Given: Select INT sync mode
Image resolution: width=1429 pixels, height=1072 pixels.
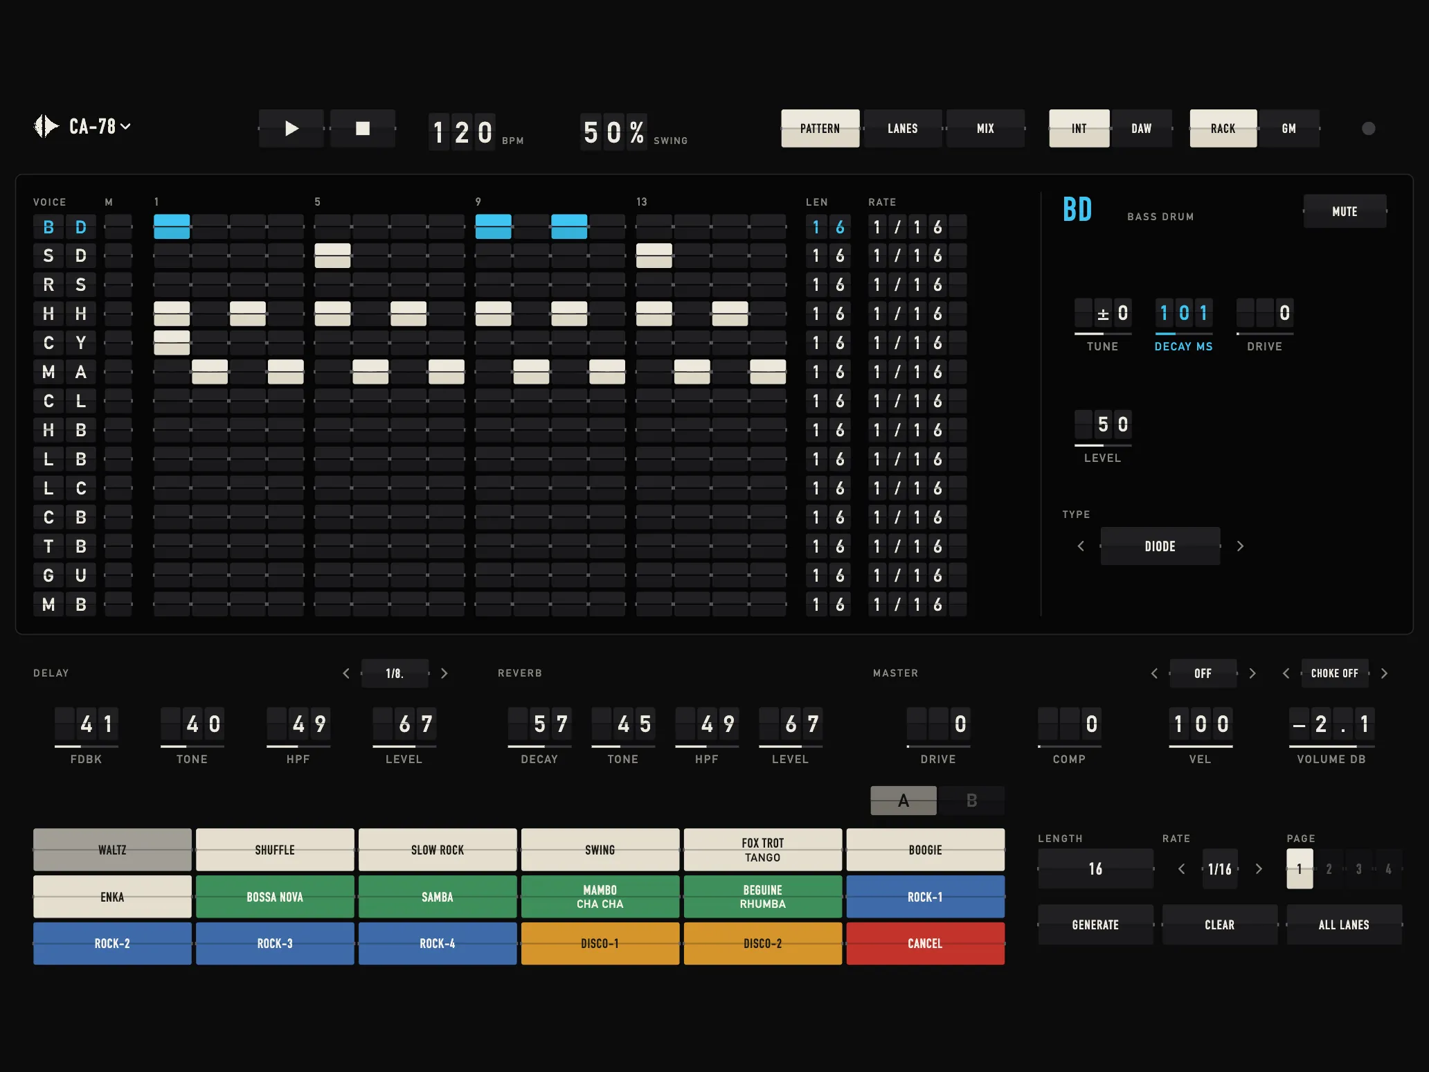Looking at the screenshot, I should (1079, 128).
